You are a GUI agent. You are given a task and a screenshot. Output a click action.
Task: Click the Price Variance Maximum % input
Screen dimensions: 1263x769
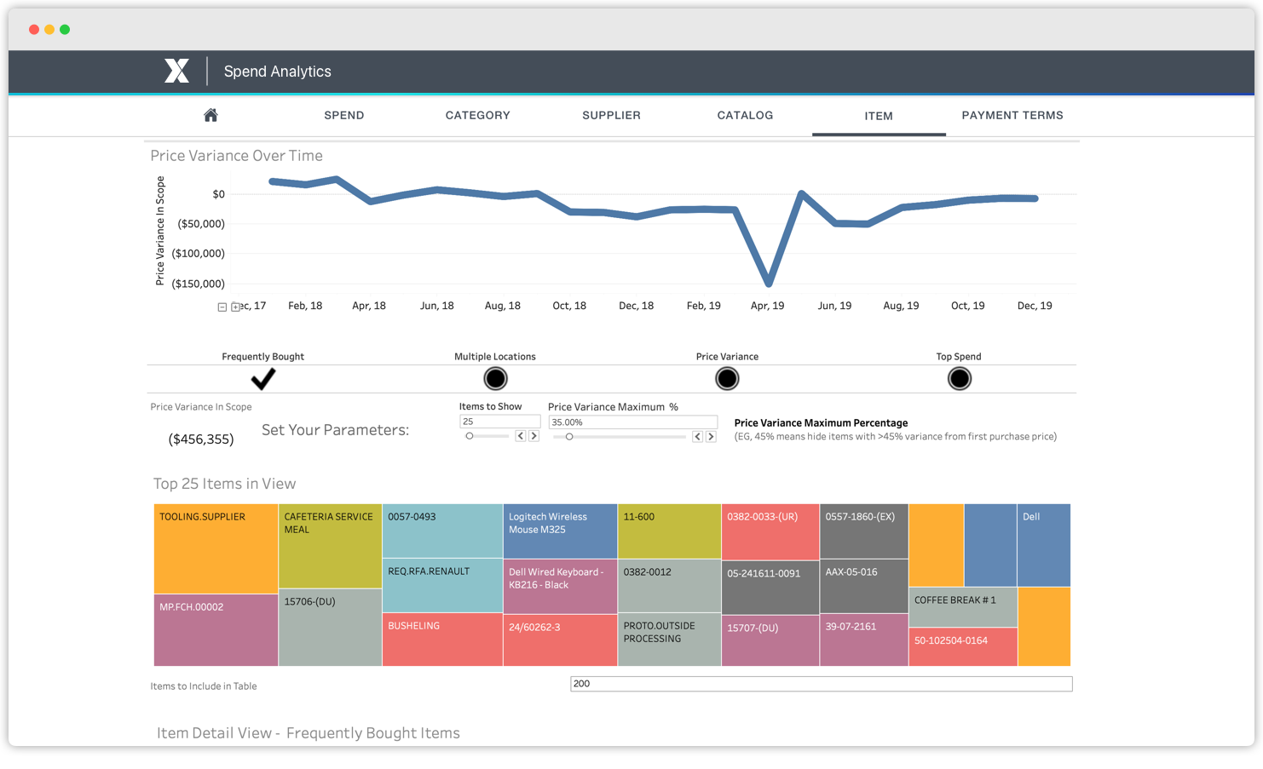633,422
